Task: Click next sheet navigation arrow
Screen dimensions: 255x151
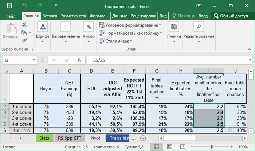Action: (x=20, y=138)
